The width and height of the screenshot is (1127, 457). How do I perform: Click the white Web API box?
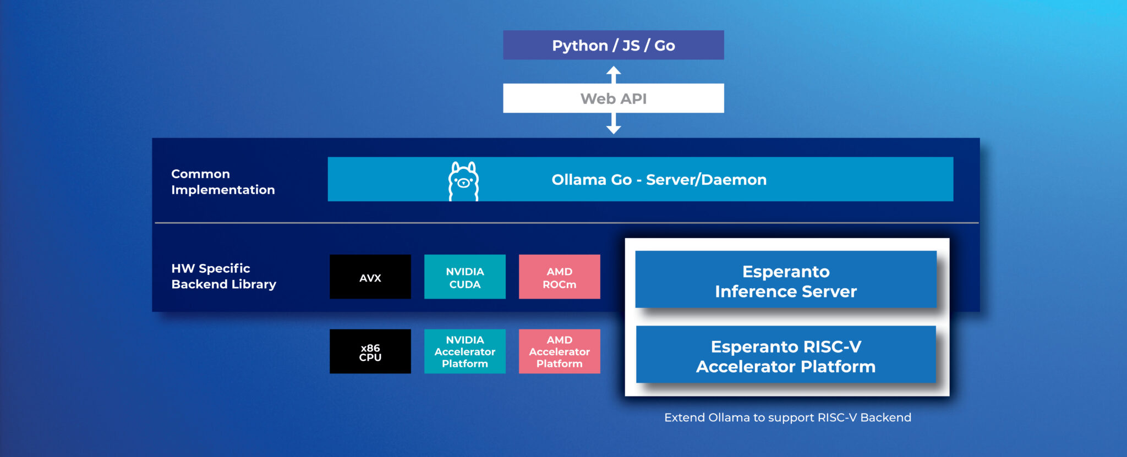[x=613, y=98]
